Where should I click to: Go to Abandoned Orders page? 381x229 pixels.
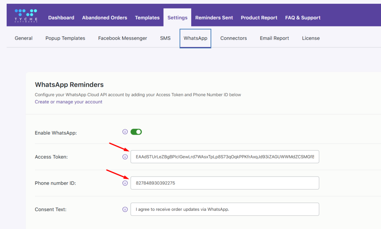[105, 17]
